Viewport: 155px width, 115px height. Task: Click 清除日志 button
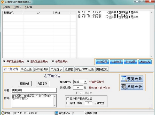[145, 62]
